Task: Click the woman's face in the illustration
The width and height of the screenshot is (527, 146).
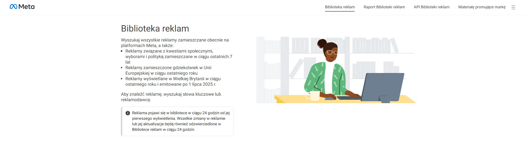Action: tap(331, 53)
